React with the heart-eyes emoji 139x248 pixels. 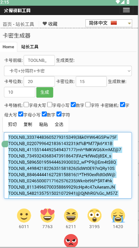[x=48, y=215]
